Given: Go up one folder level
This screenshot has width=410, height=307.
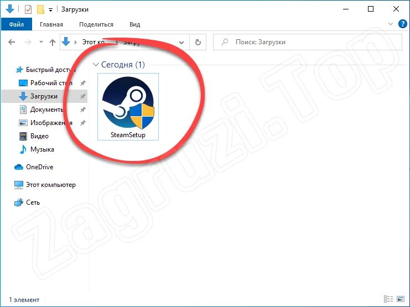Looking at the screenshot, I should [x=53, y=43].
